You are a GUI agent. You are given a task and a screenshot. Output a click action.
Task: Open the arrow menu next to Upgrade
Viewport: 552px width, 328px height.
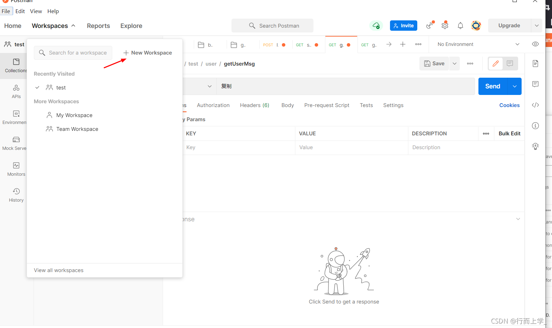[x=536, y=26]
